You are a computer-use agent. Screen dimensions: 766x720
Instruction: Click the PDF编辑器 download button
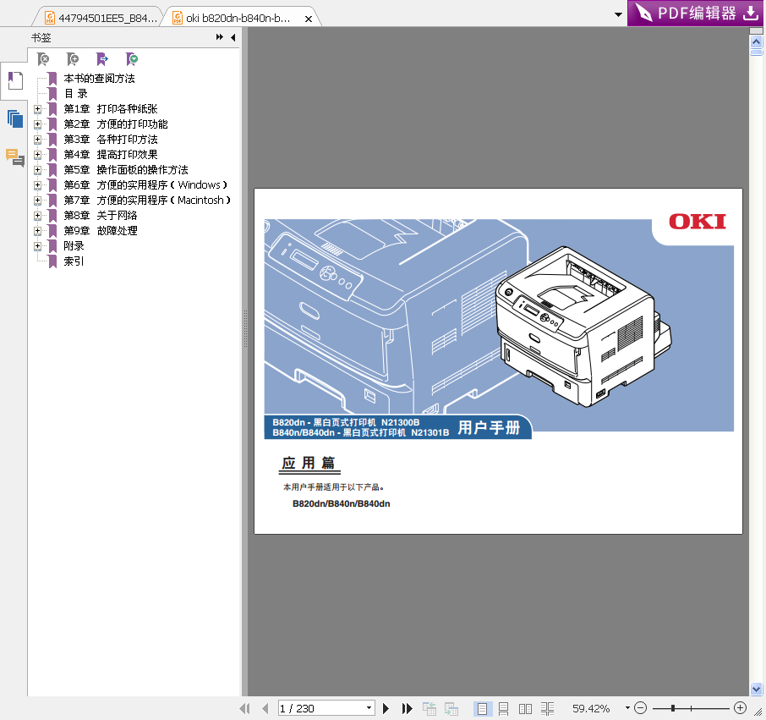point(696,14)
